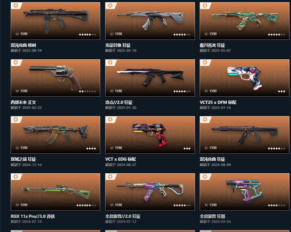The image size is (291, 232).
Task: Click the tier badge icon on 西部未来 正义 card
Action: point(16,63)
